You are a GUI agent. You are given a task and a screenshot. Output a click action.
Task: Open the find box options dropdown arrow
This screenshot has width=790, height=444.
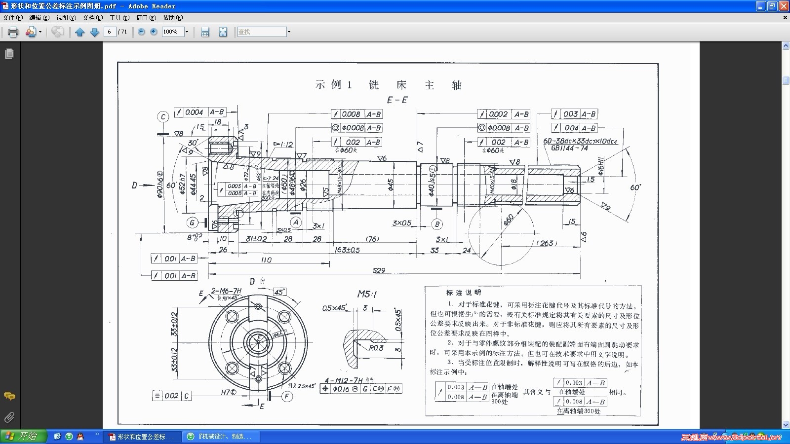[289, 32]
